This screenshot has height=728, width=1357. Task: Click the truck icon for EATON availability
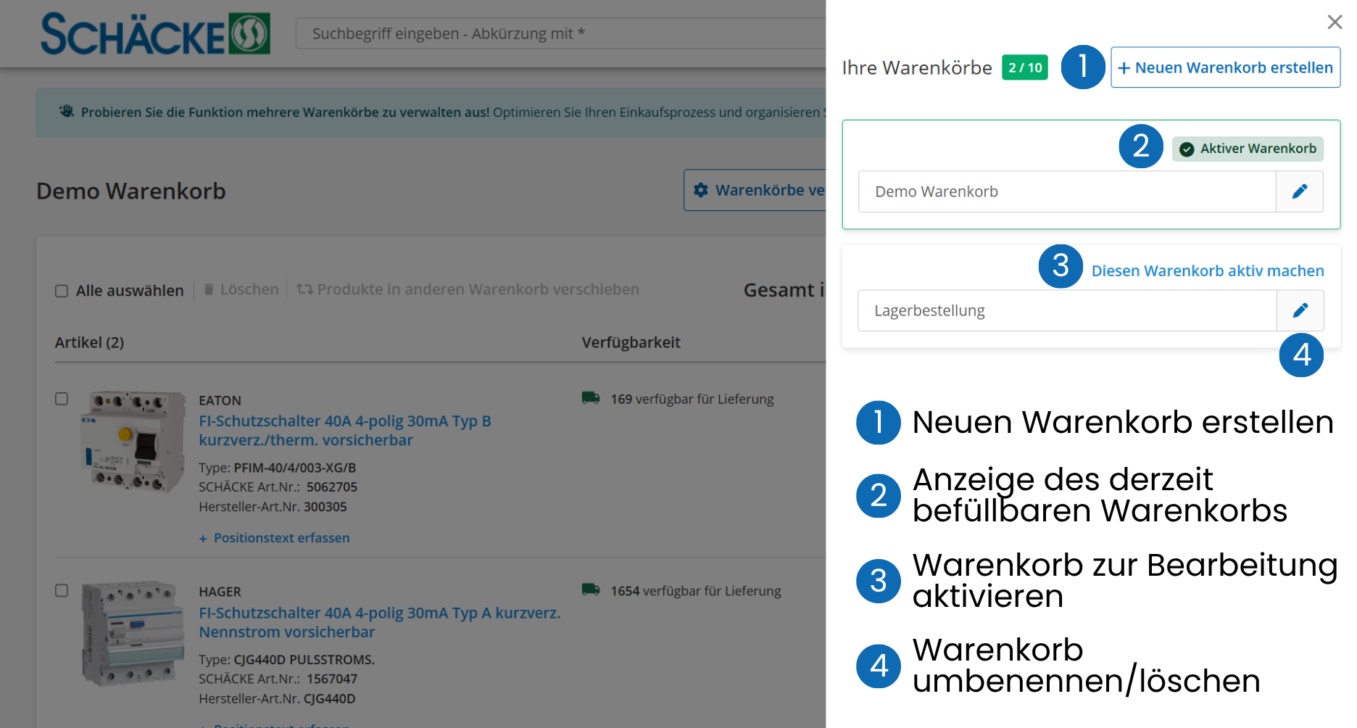[591, 398]
